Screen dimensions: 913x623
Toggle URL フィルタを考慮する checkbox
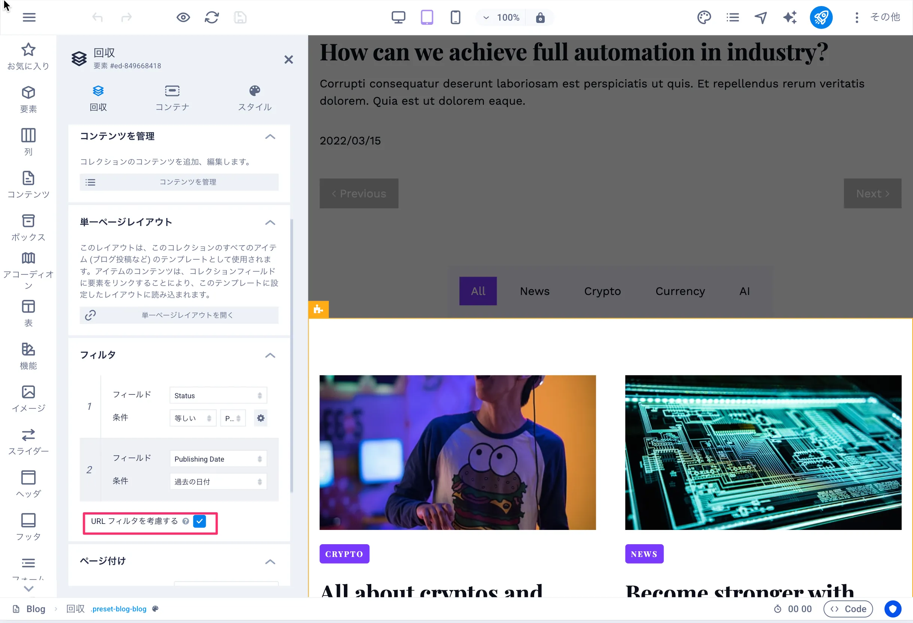[200, 522]
